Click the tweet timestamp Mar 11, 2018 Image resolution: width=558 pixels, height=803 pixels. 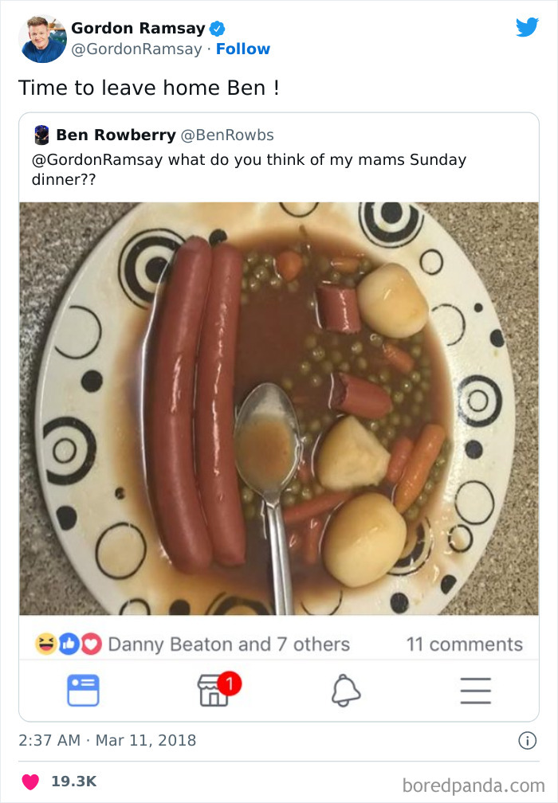pyautogui.click(x=146, y=741)
